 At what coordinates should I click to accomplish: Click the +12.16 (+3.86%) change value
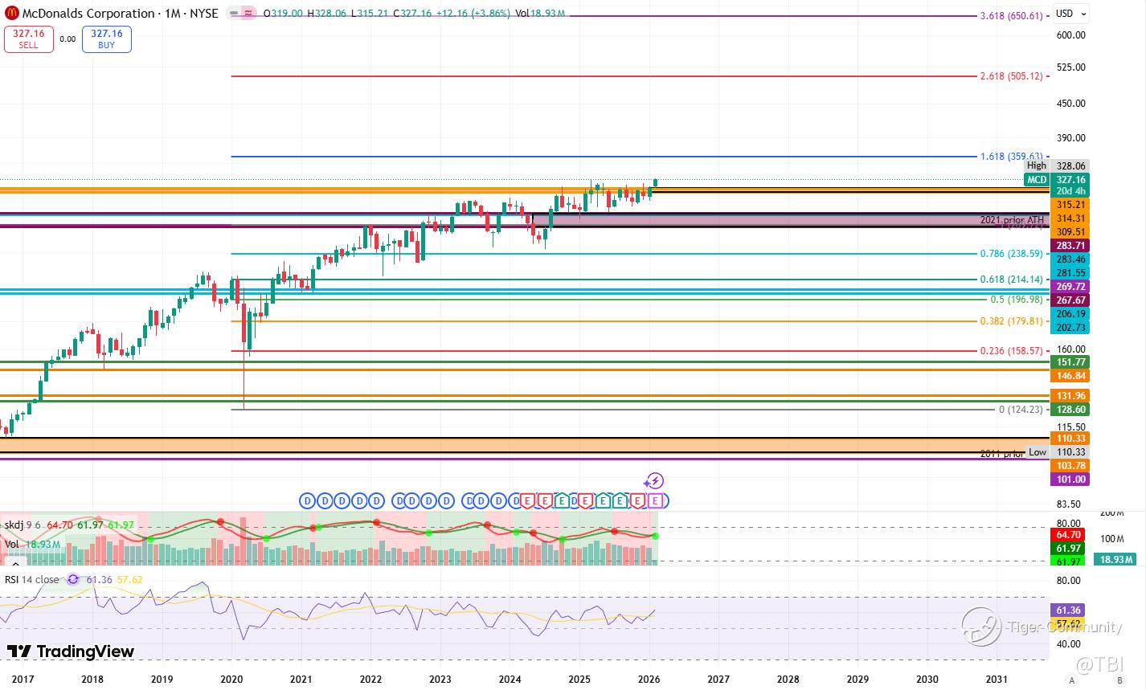(473, 13)
